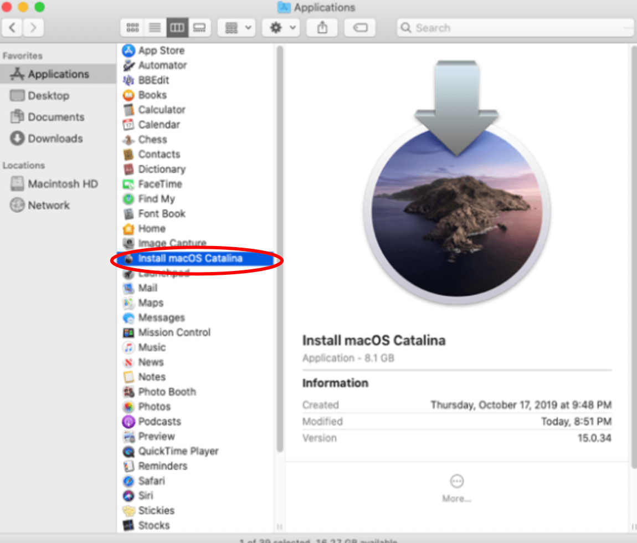Screen dimensions: 637x543
Task: Switch to gallery view
Action: pos(199,27)
